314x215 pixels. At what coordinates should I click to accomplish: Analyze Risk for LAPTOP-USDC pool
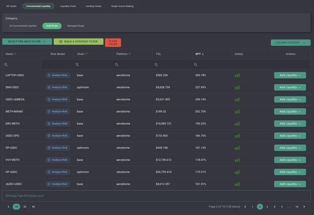tap(58, 75)
